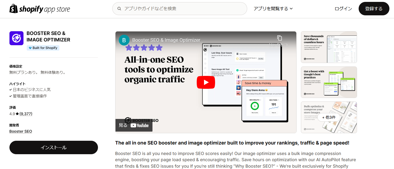Open the Booster SEO developer link
The image size is (394, 169).
(21, 131)
